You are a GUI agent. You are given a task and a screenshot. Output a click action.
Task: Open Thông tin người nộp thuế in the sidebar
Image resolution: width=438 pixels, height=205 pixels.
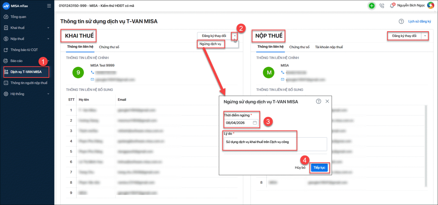tap(29, 83)
